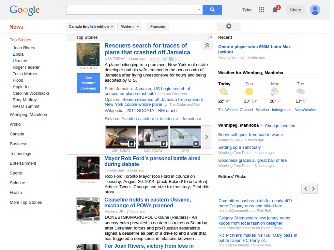This screenshot has height=250, width=334.
Task: Open the Ceasefire in eastern Ukraine headline
Action: click(148, 202)
